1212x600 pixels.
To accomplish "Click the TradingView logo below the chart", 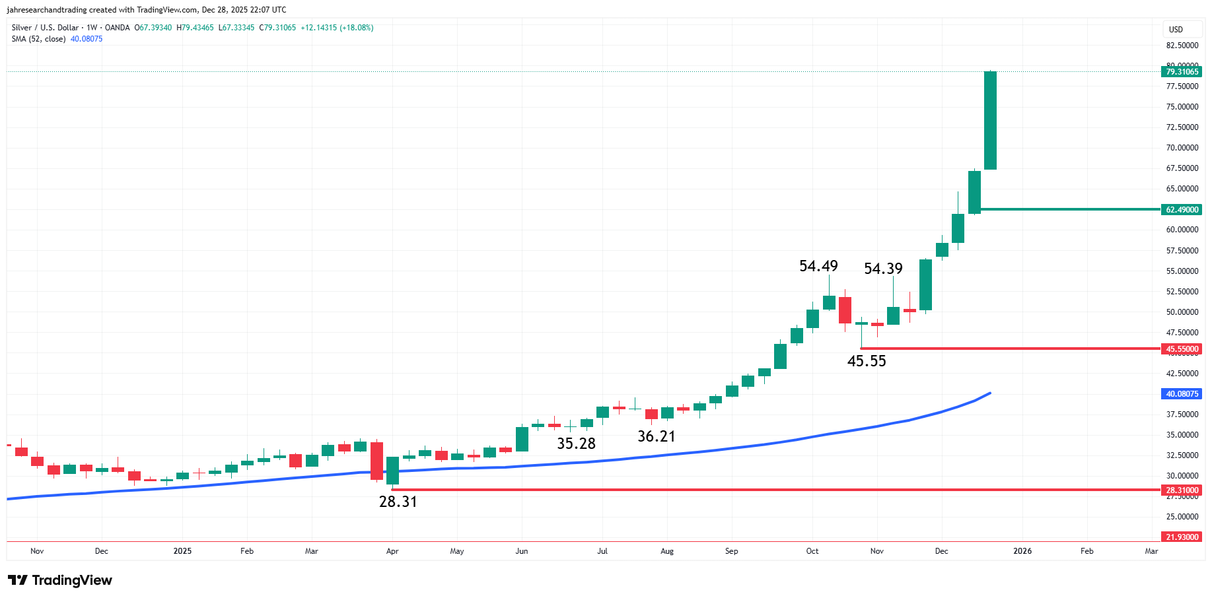I will click(x=60, y=580).
